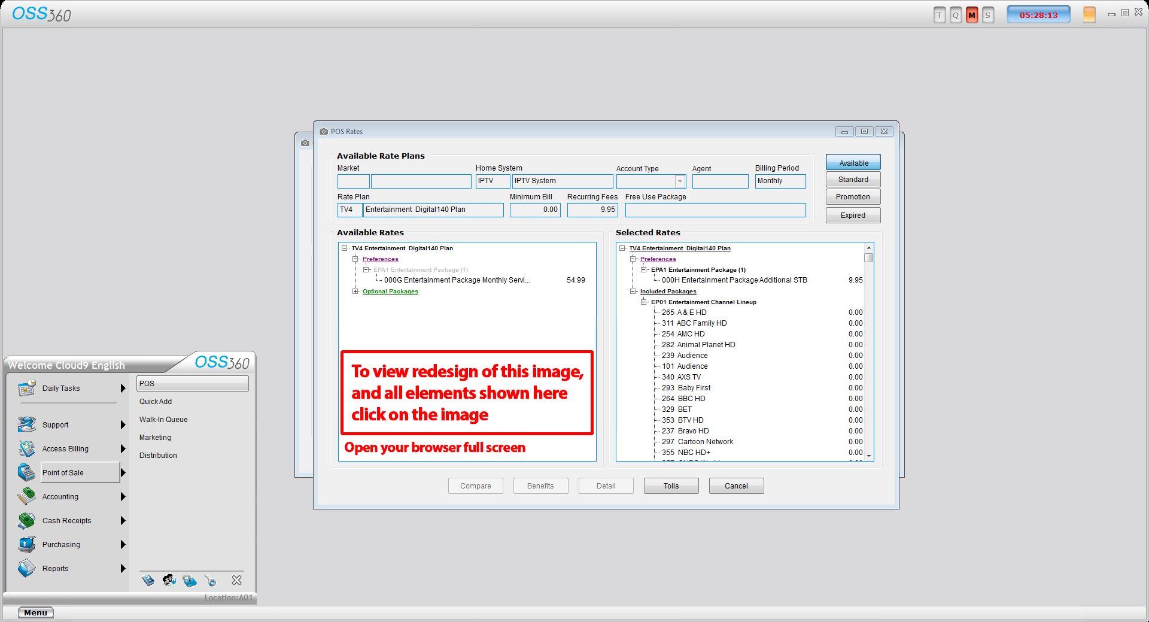Click Selected Rates scrollbar up arrow
Viewport: 1149px width, 622px height.
click(x=869, y=248)
